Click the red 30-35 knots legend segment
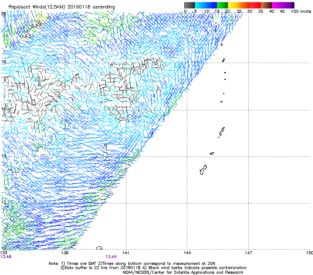This screenshot has width=313, height=275. pos(255,5)
